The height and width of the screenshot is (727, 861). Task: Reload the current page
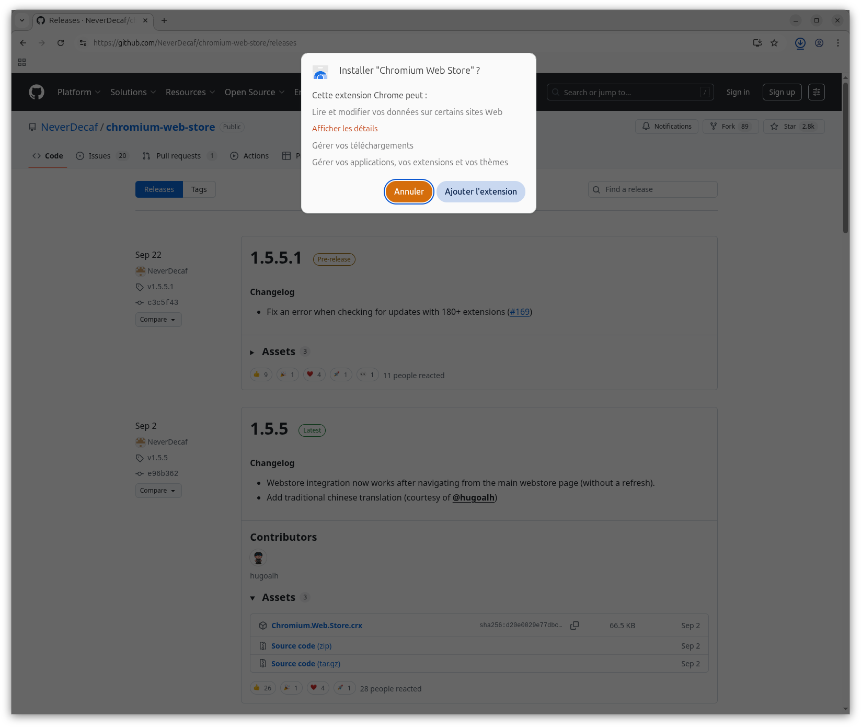pos(61,43)
